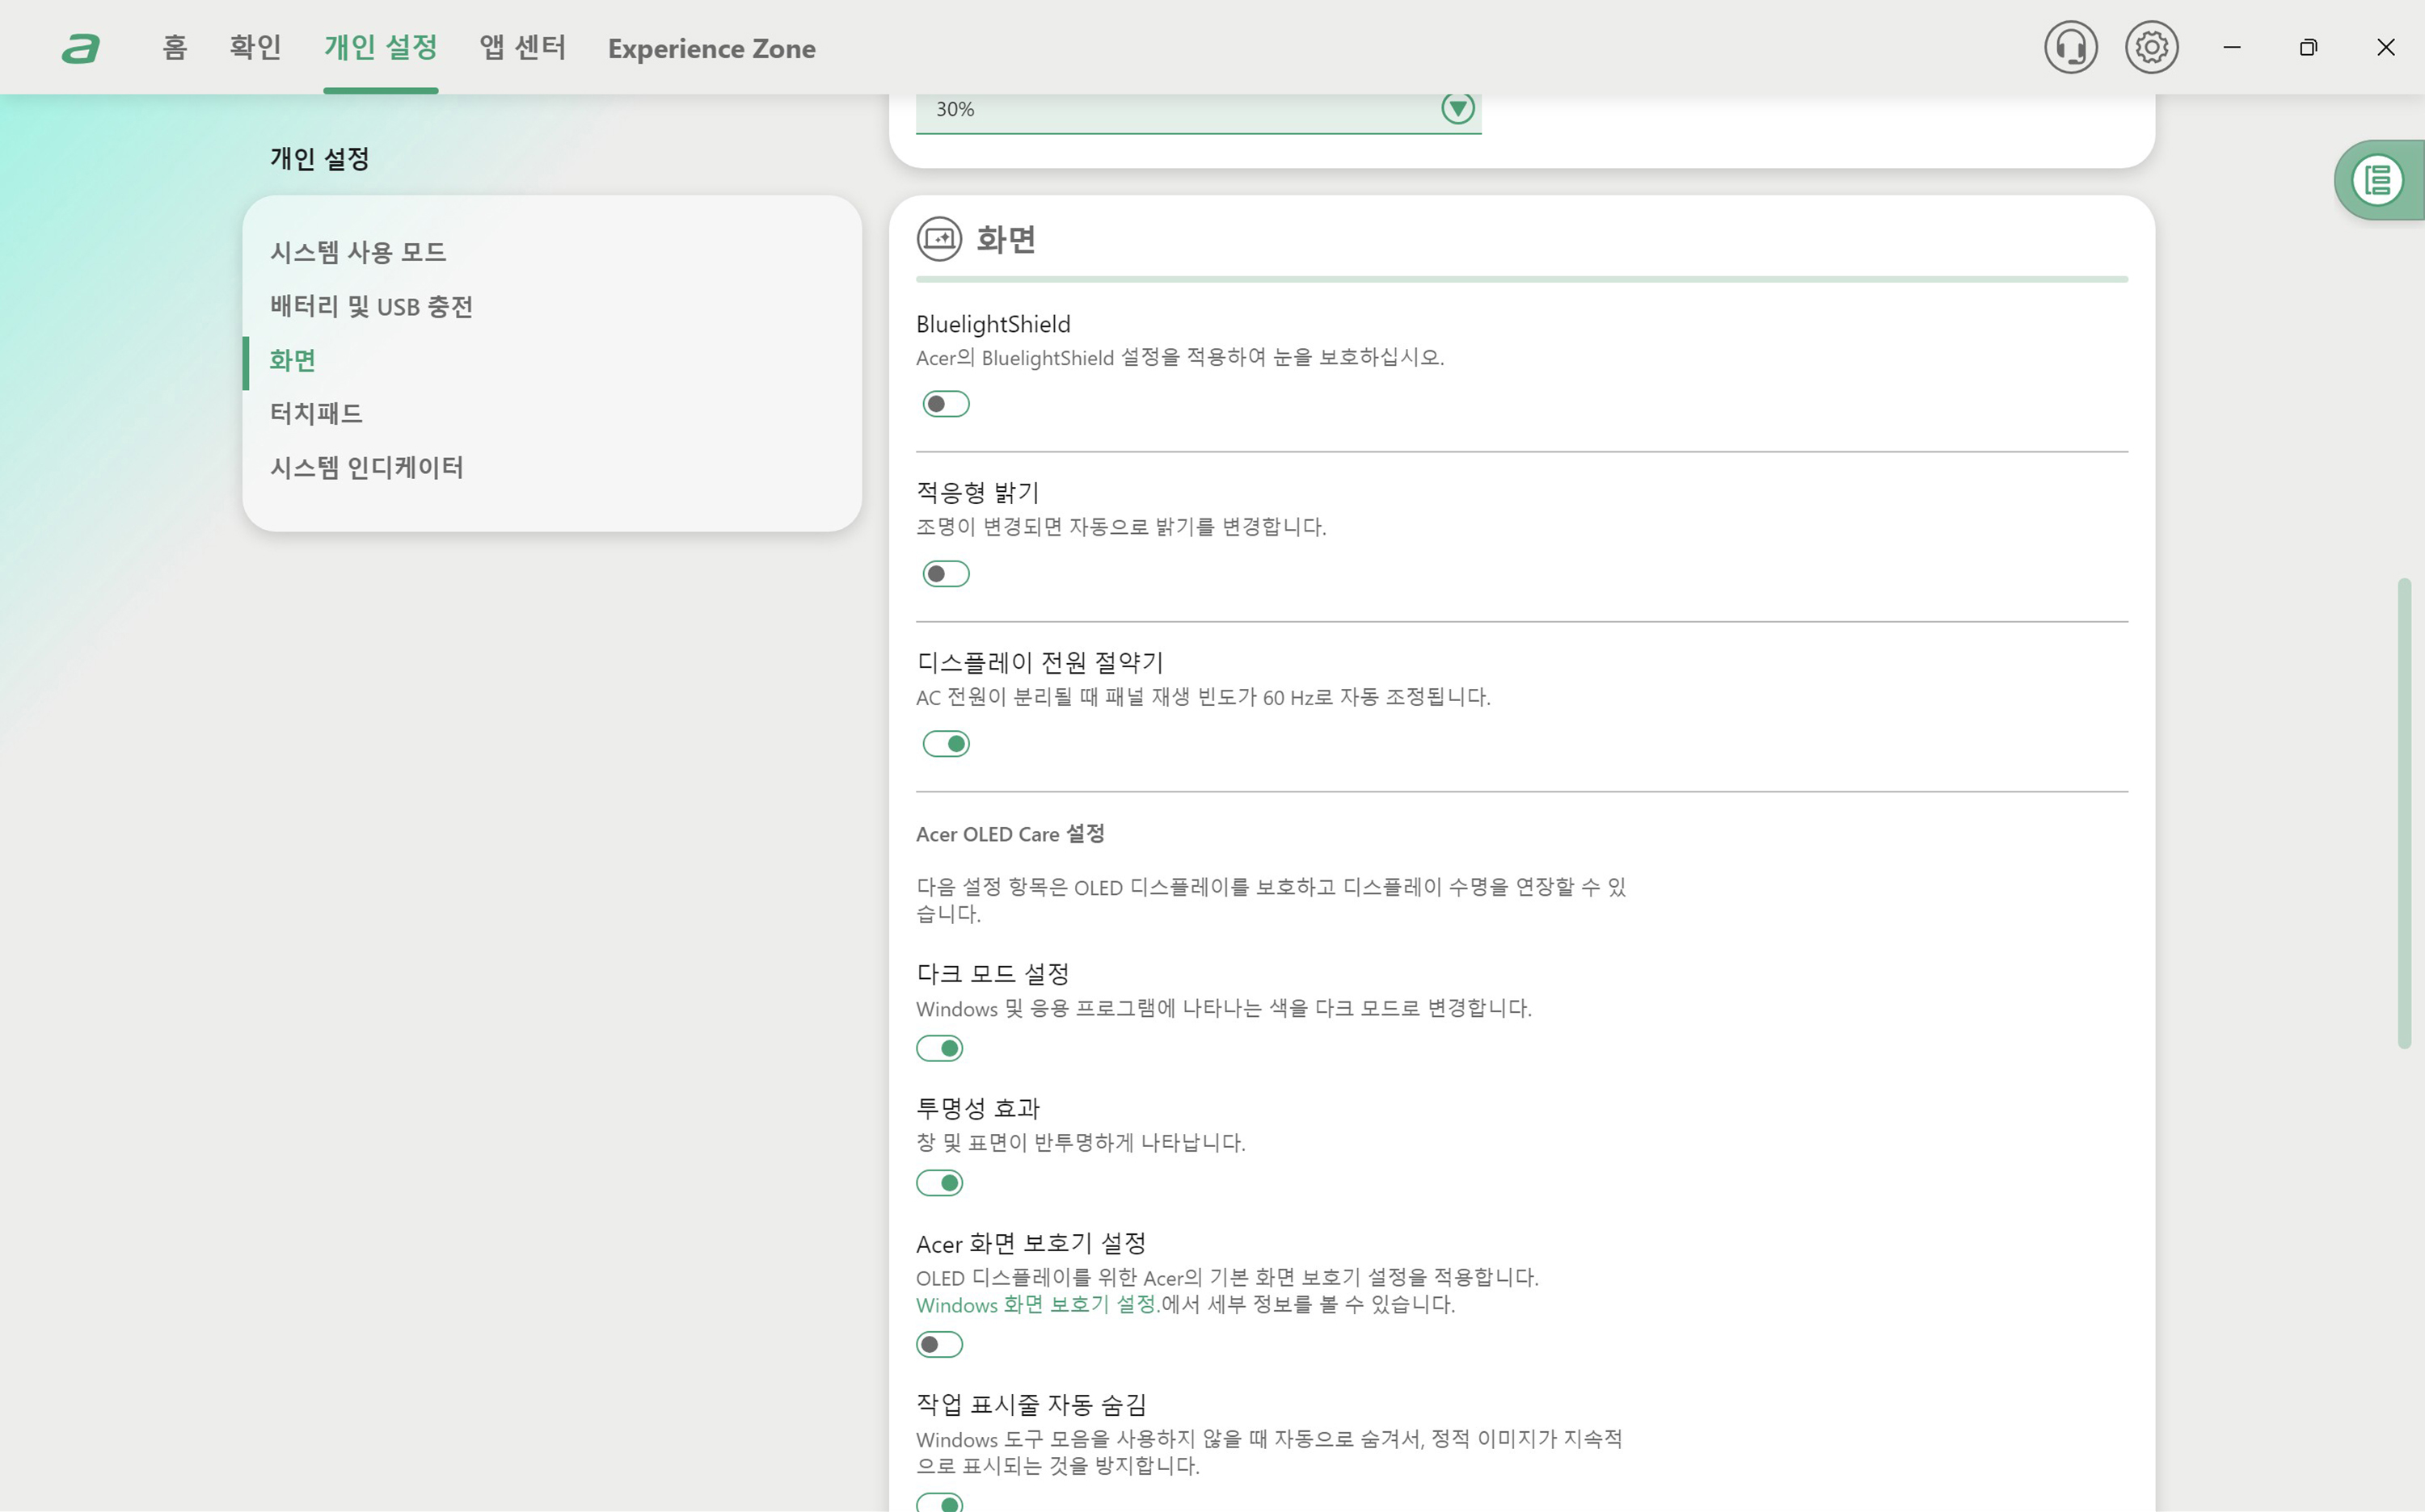Enable Acer 화면 보호기 설정 toggle
This screenshot has height=1512, width=2425.
click(x=938, y=1344)
